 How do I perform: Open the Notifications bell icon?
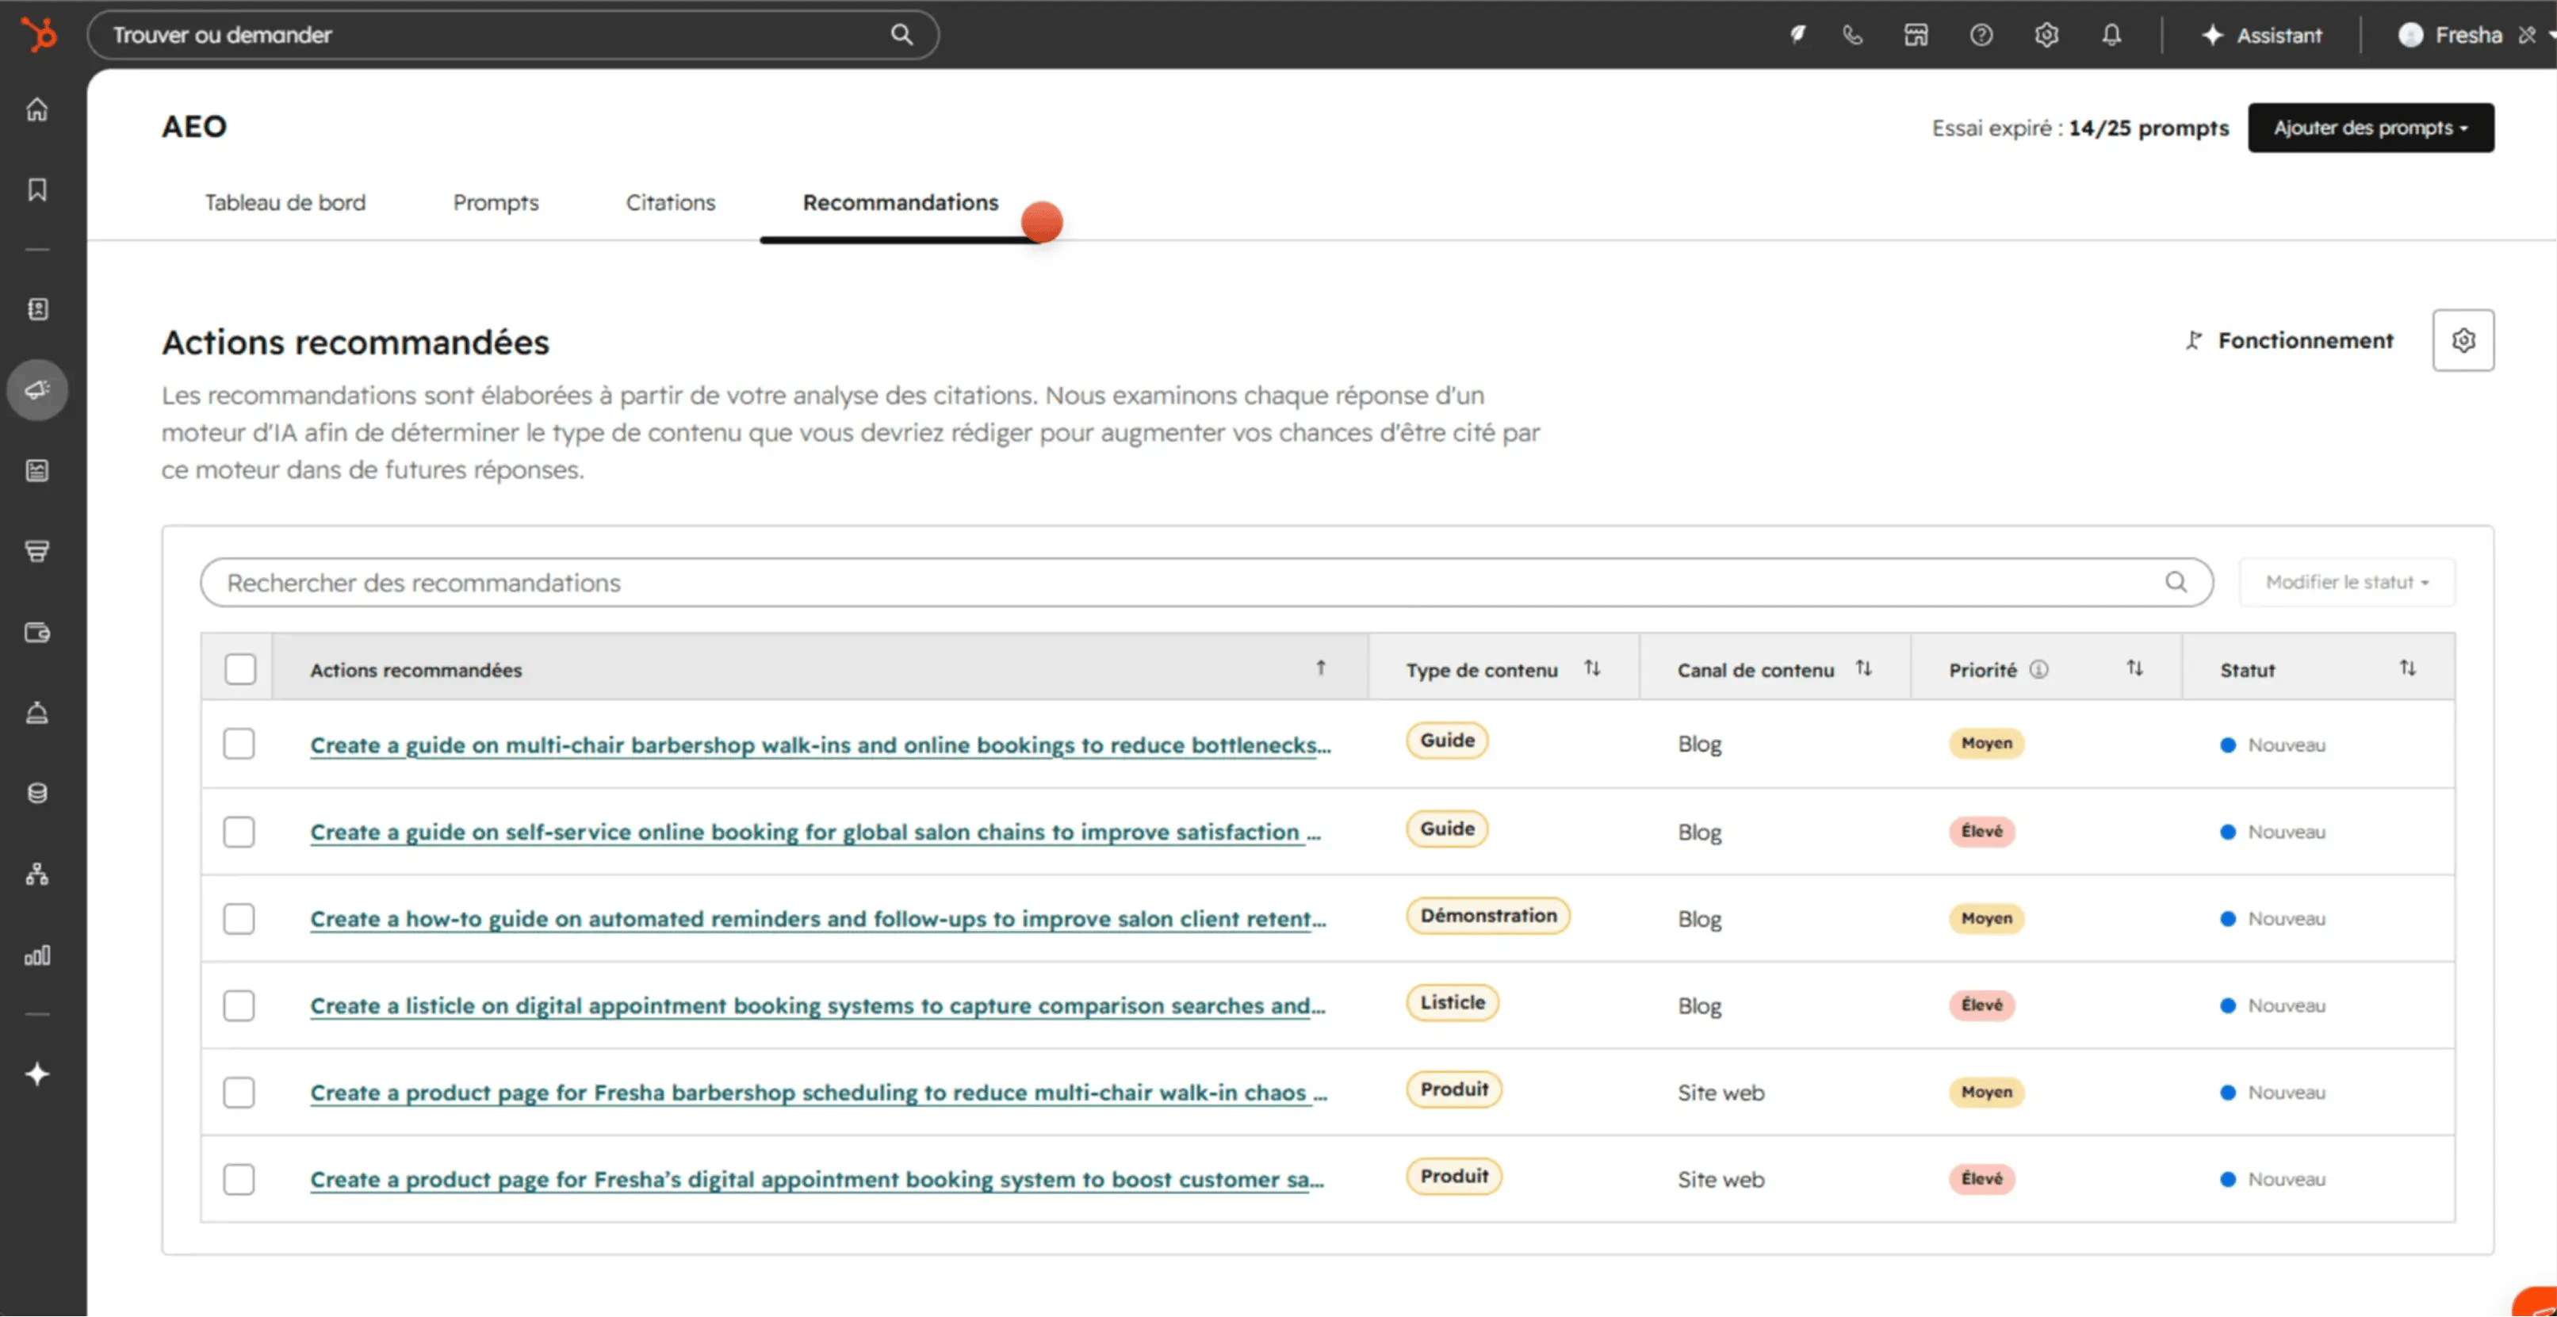click(x=2111, y=35)
